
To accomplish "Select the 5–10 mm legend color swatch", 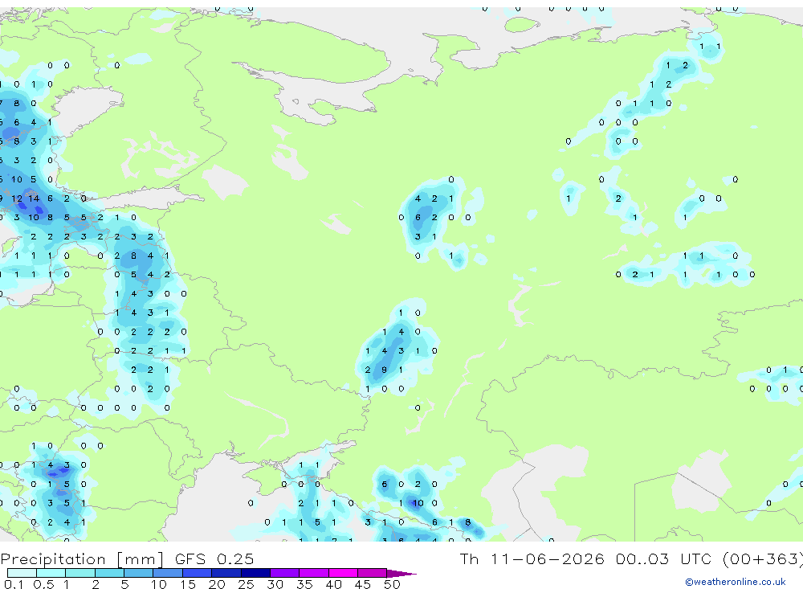I will point(139,573).
